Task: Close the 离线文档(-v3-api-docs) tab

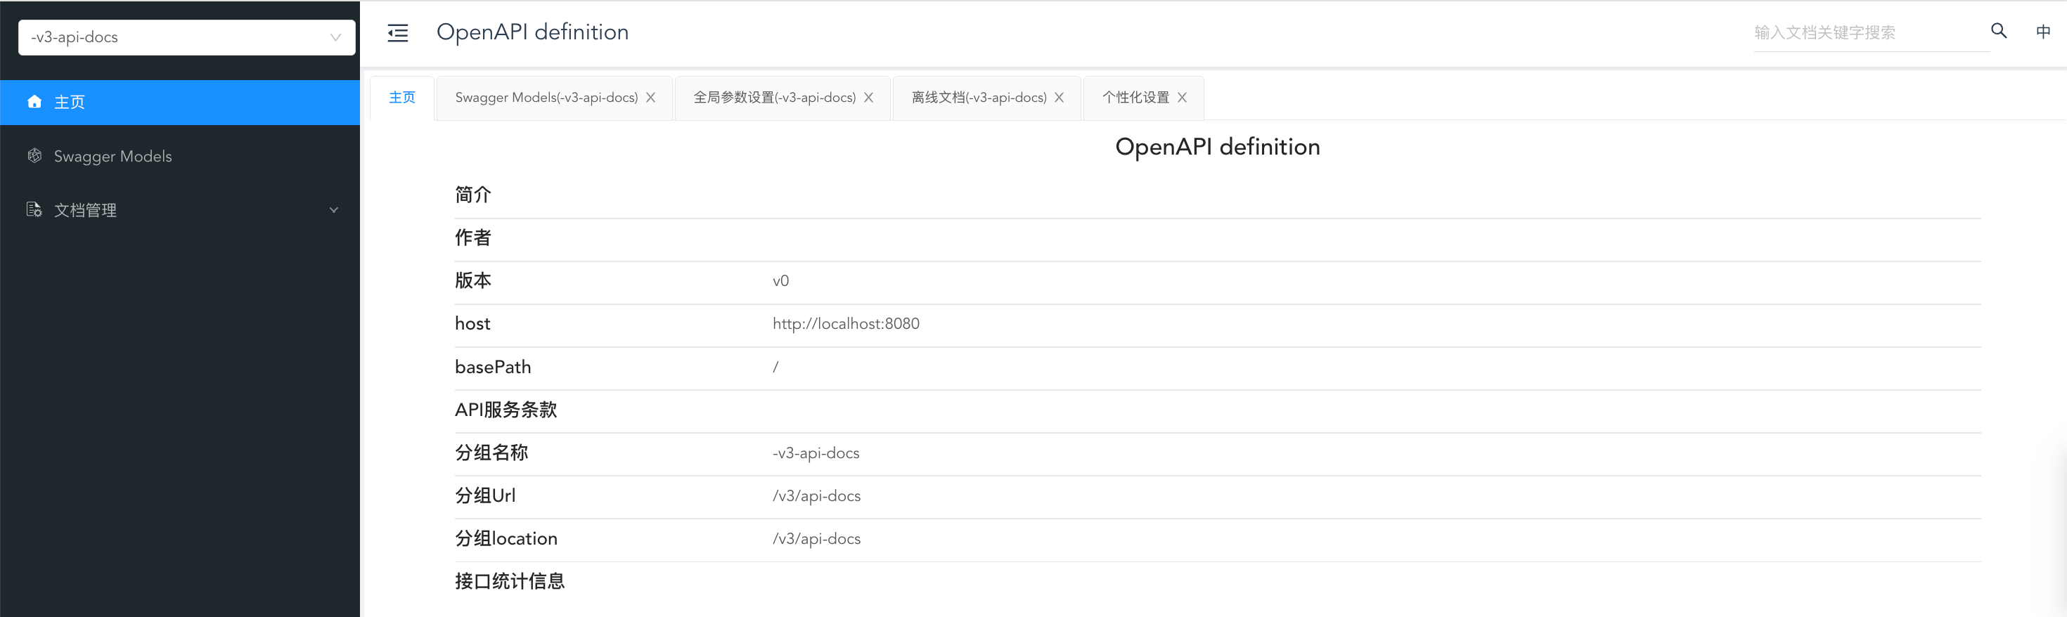Action: point(1060,98)
